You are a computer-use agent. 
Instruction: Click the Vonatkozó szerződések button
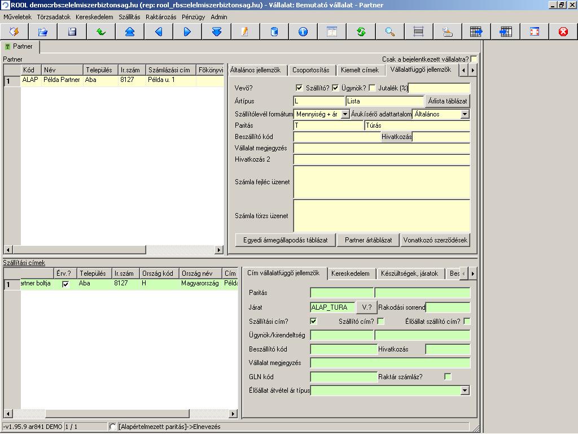[435, 240]
